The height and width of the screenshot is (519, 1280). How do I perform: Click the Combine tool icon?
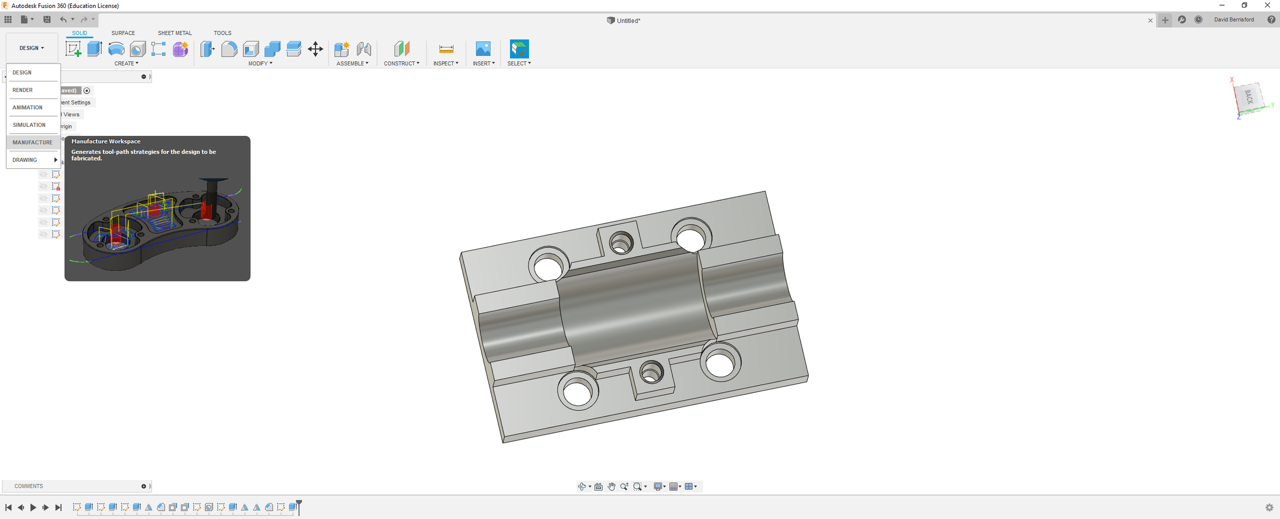pos(272,49)
